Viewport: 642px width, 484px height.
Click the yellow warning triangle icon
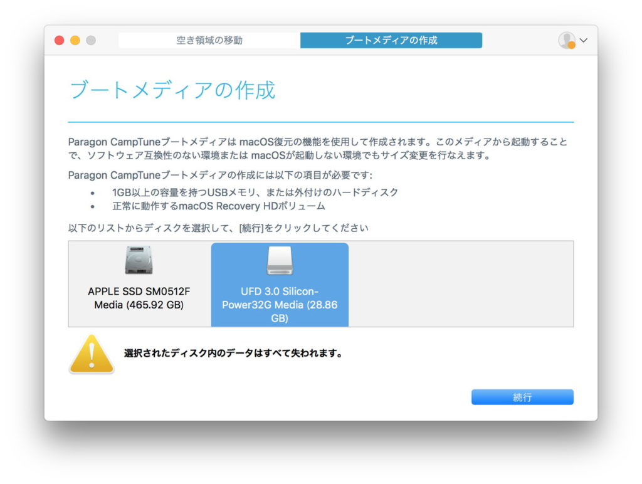pyautogui.click(x=92, y=355)
